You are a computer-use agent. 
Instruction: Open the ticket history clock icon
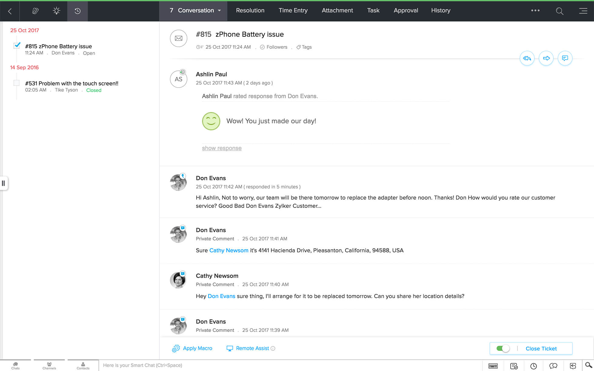click(78, 11)
